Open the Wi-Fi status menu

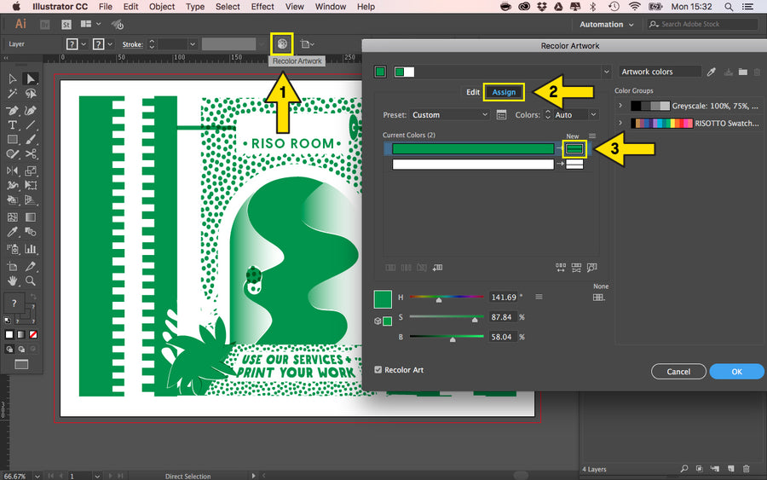[634, 6]
